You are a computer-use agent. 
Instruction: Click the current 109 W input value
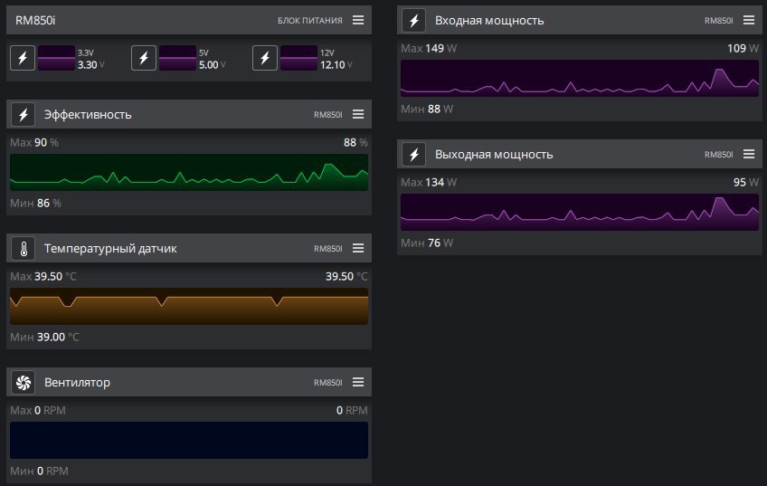pyautogui.click(x=743, y=49)
